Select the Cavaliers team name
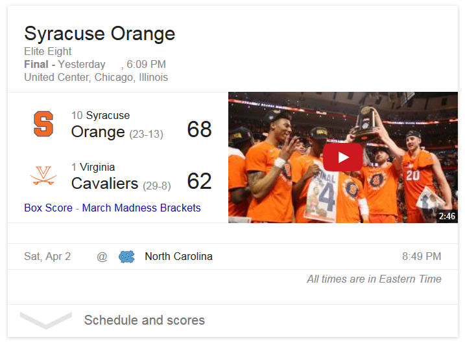The height and width of the screenshot is (346, 465). (x=104, y=184)
